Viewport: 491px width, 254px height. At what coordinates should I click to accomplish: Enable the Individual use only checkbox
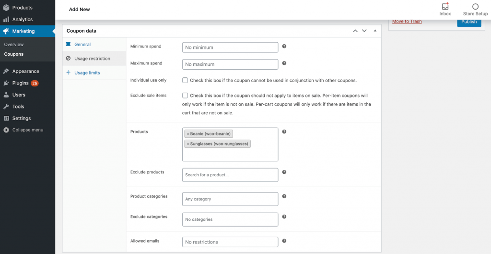pos(185,80)
